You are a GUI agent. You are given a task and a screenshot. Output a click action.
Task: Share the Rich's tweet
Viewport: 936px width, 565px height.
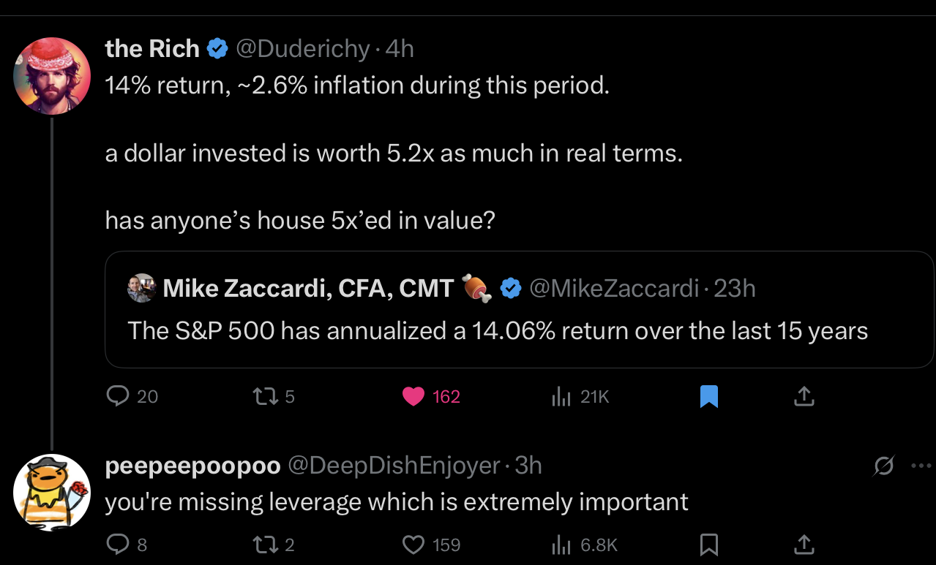pos(804,396)
